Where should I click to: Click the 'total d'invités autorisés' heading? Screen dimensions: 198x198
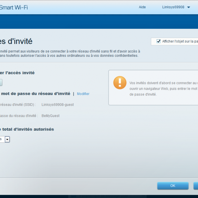(27, 129)
